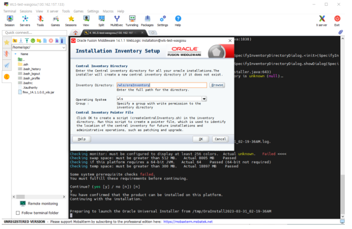Click the download arrow icon in SFTP toolbar

coord(21,40)
